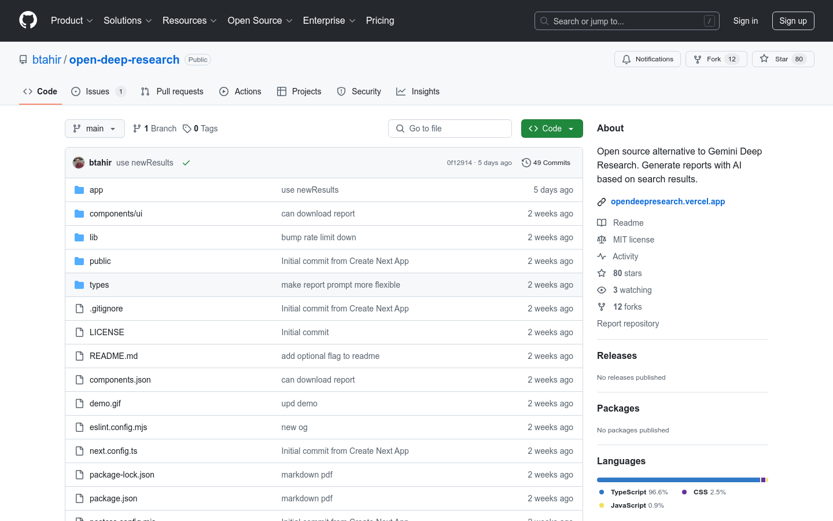Open the package-lock.json file
The height and width of the screenshot is (521, 833).
[x=122, y=475]
